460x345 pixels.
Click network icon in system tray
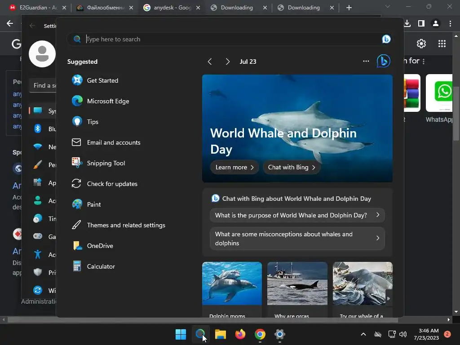point(392,334)
